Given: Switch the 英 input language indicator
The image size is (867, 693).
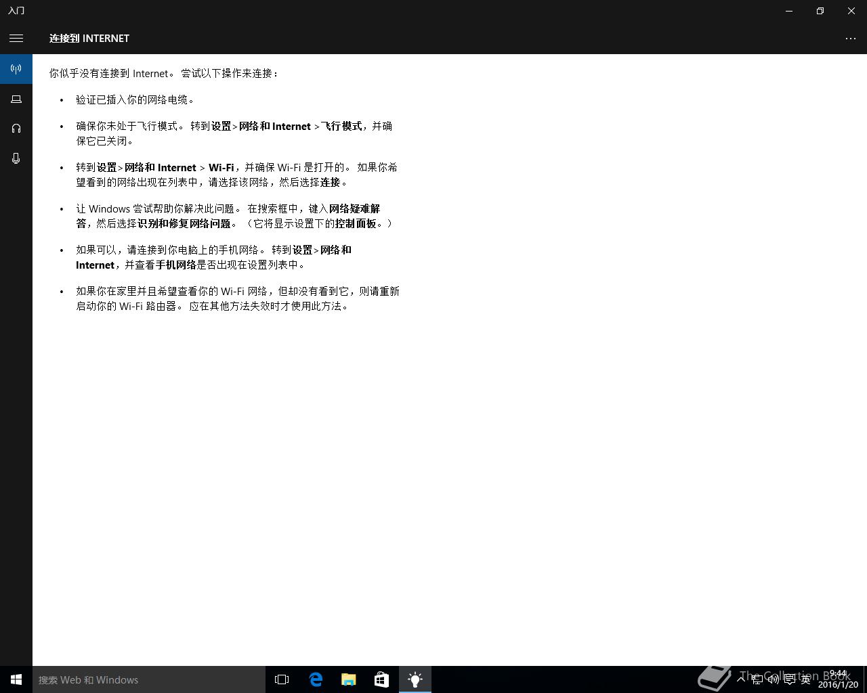Looking at the screenshot, I should click(x=805, y=679).
